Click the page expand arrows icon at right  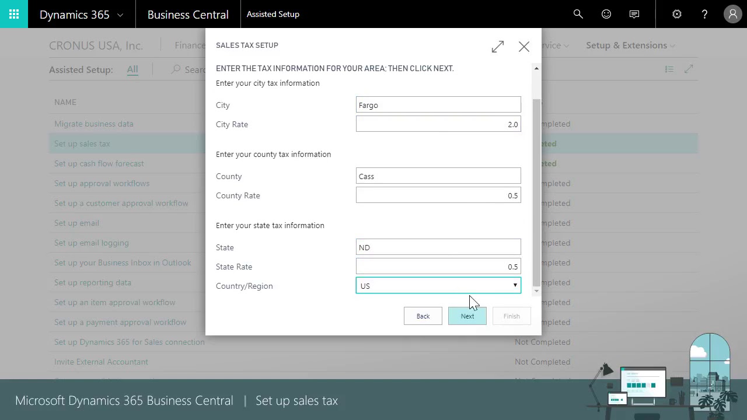(x=689, y=69)
